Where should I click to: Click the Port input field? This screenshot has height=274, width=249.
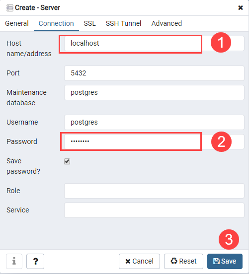coord(154,73)
